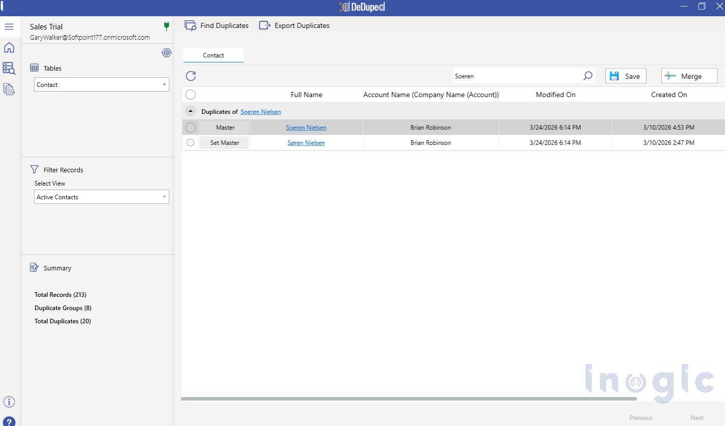Select the Søren Nielsen row radio button
This screenshot has width=725, height=426.
click(x=190, y=143)
